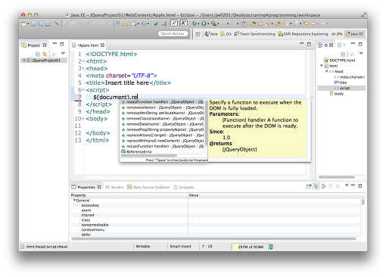Click the green Run button icon
386x277 pixels.
[204, 23]
